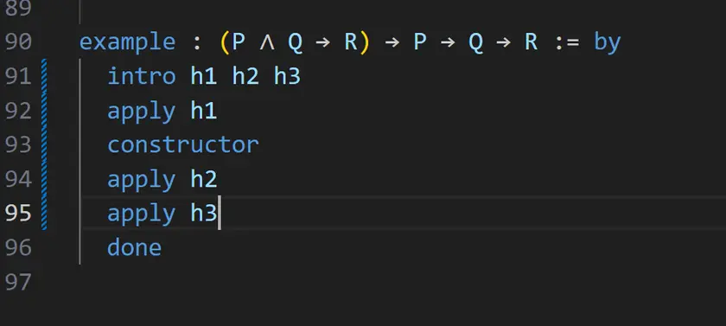This screenshot has width=726, height=326.
Task: Click line number 93 in the gutter
Action: (x=18, y=145)
